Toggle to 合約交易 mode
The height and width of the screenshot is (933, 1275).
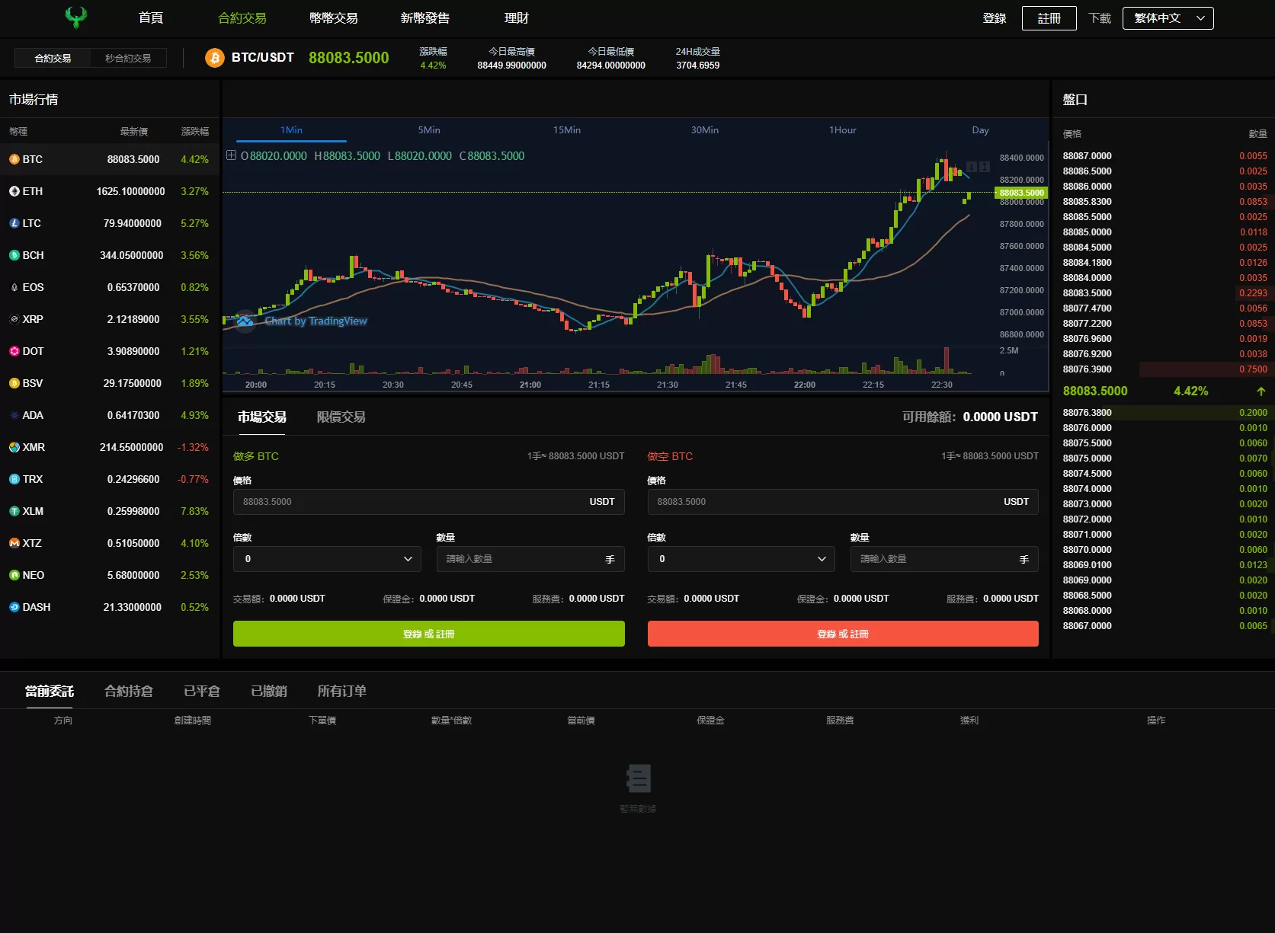click(x=53, y=58)
